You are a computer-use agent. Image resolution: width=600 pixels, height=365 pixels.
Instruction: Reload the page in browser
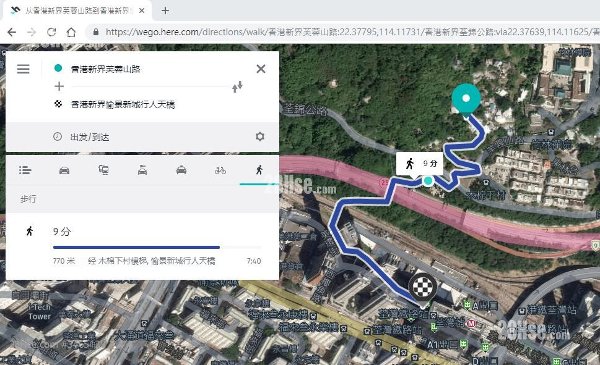coord(51,32)
